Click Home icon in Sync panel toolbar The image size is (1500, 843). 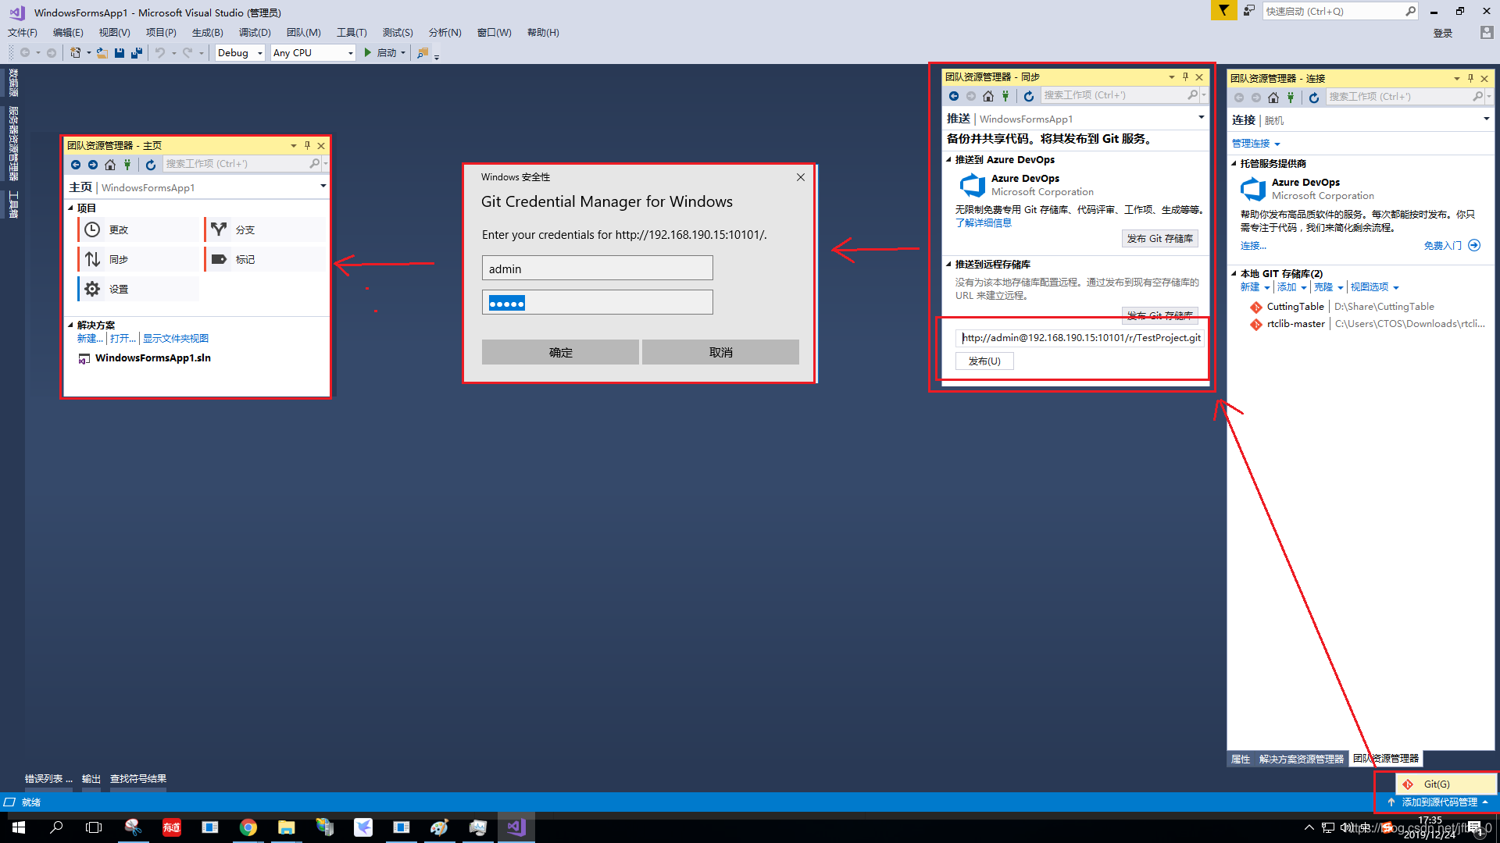988,96
